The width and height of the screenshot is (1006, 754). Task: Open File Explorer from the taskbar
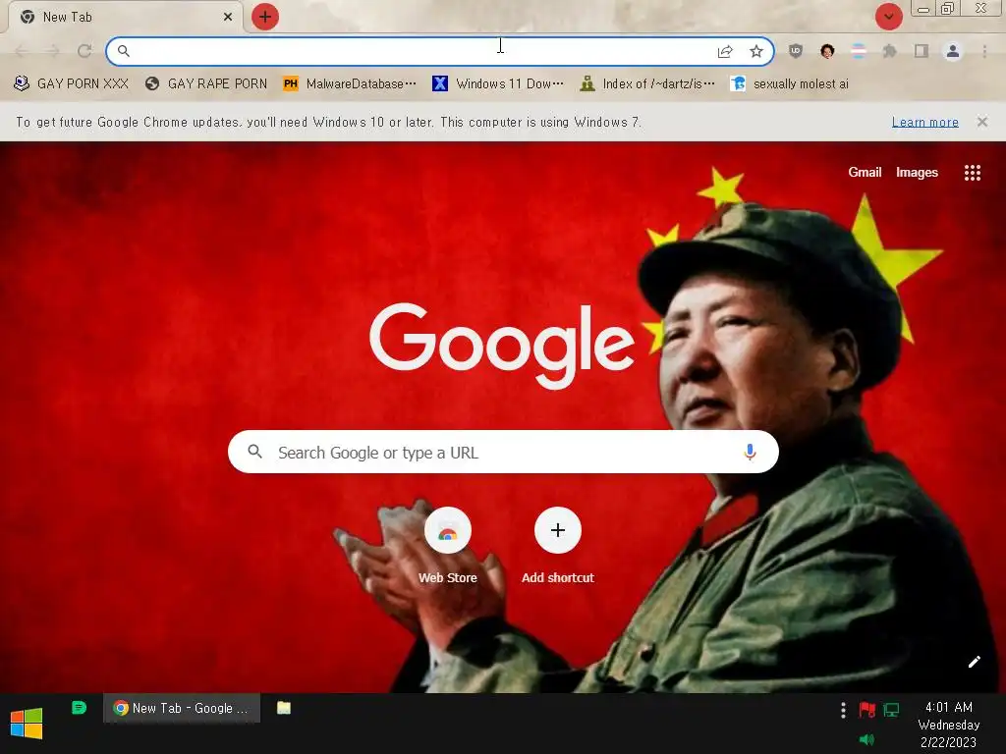point(284,708)
